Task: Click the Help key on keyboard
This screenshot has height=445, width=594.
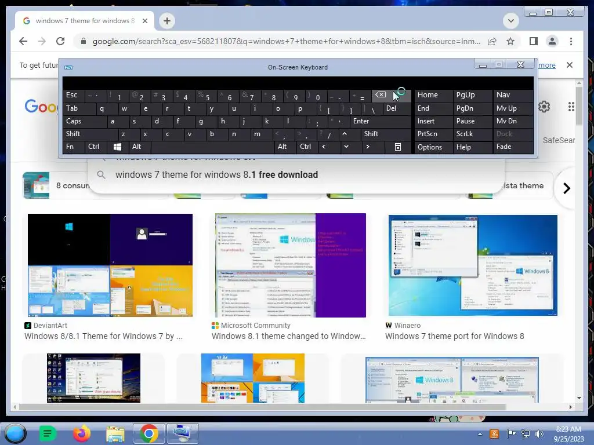Action: (x=472, y=147)
